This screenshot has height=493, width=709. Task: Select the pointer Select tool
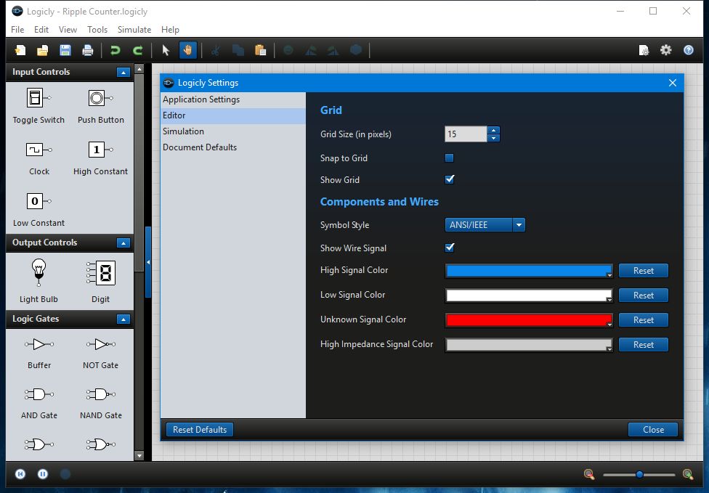(x=166, y=50)
